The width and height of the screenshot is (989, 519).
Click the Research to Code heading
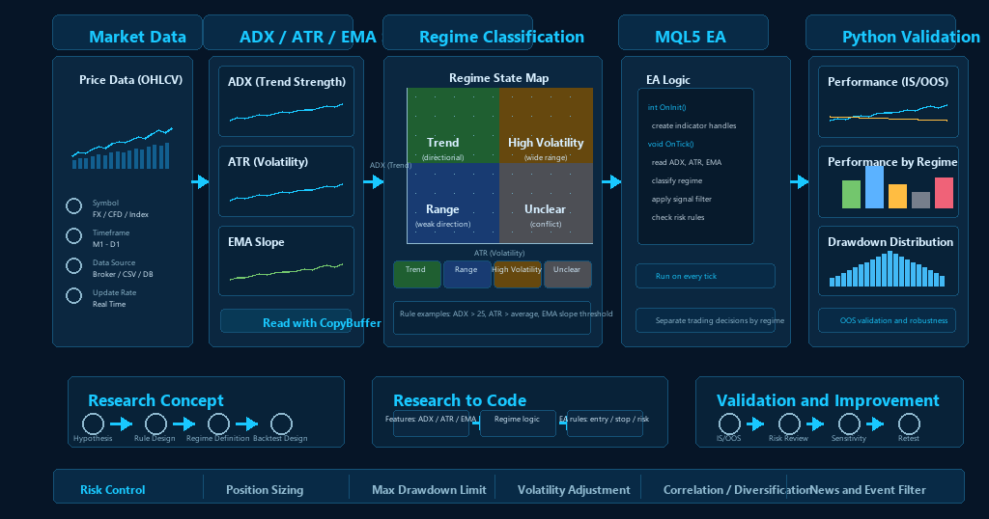click(x=460, y=400)
